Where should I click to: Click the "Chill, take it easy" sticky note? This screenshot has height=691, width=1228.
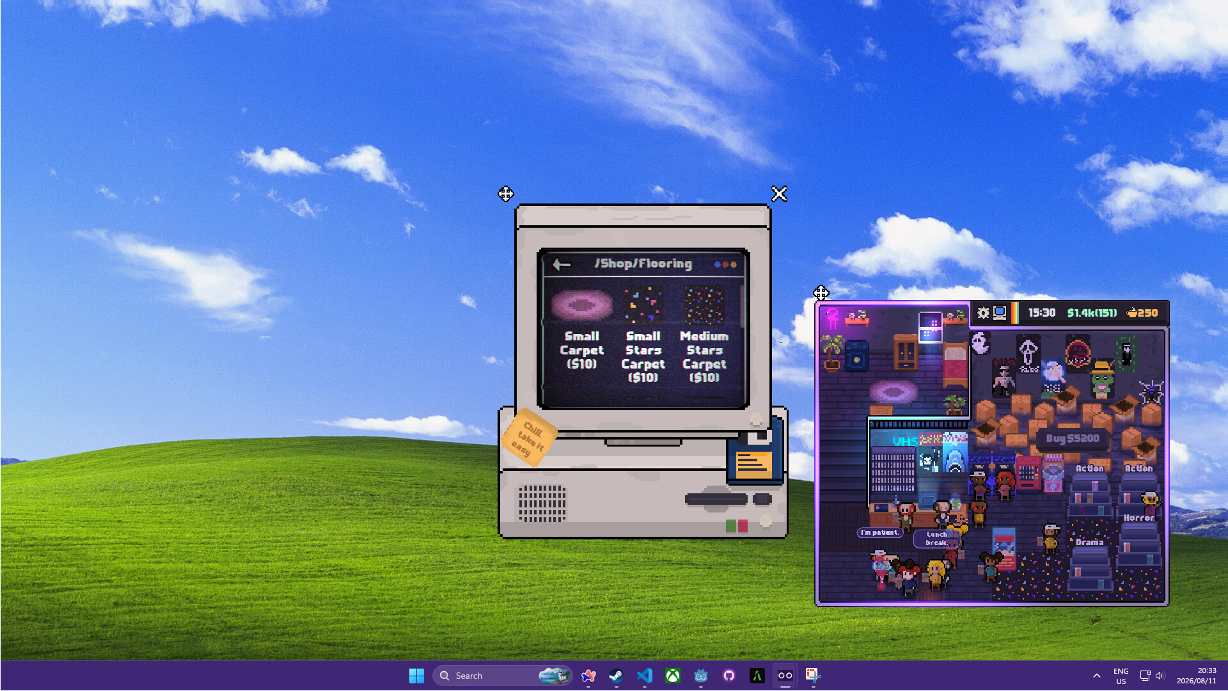(529, 438)
